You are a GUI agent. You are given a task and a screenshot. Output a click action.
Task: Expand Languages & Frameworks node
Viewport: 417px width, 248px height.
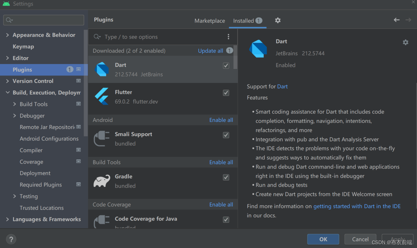[x=8, y=219]
